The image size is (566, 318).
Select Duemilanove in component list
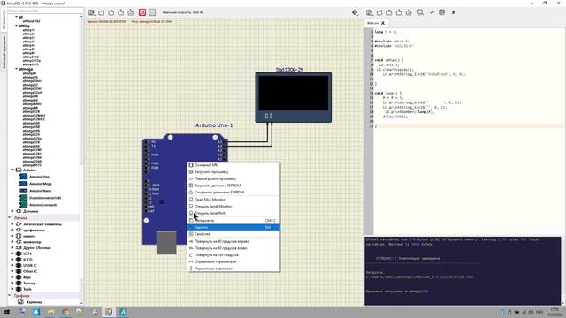[45, 198]
